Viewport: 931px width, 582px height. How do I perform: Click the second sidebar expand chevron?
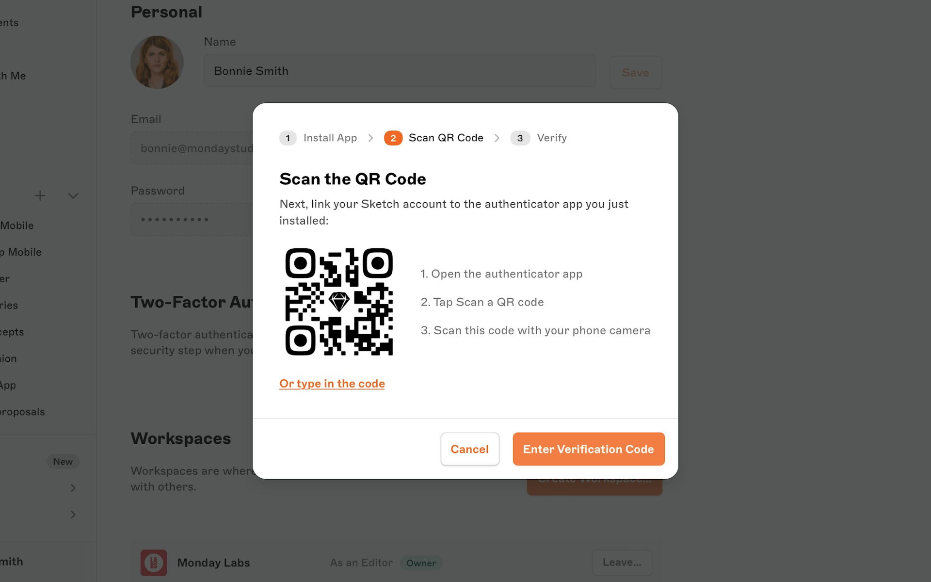click(72, 515)
